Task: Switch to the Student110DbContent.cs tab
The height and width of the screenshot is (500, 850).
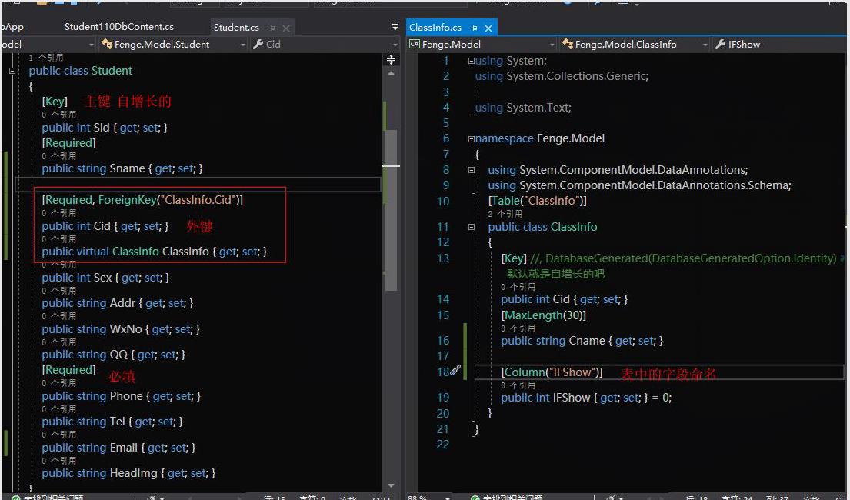Action: [119, 25]
